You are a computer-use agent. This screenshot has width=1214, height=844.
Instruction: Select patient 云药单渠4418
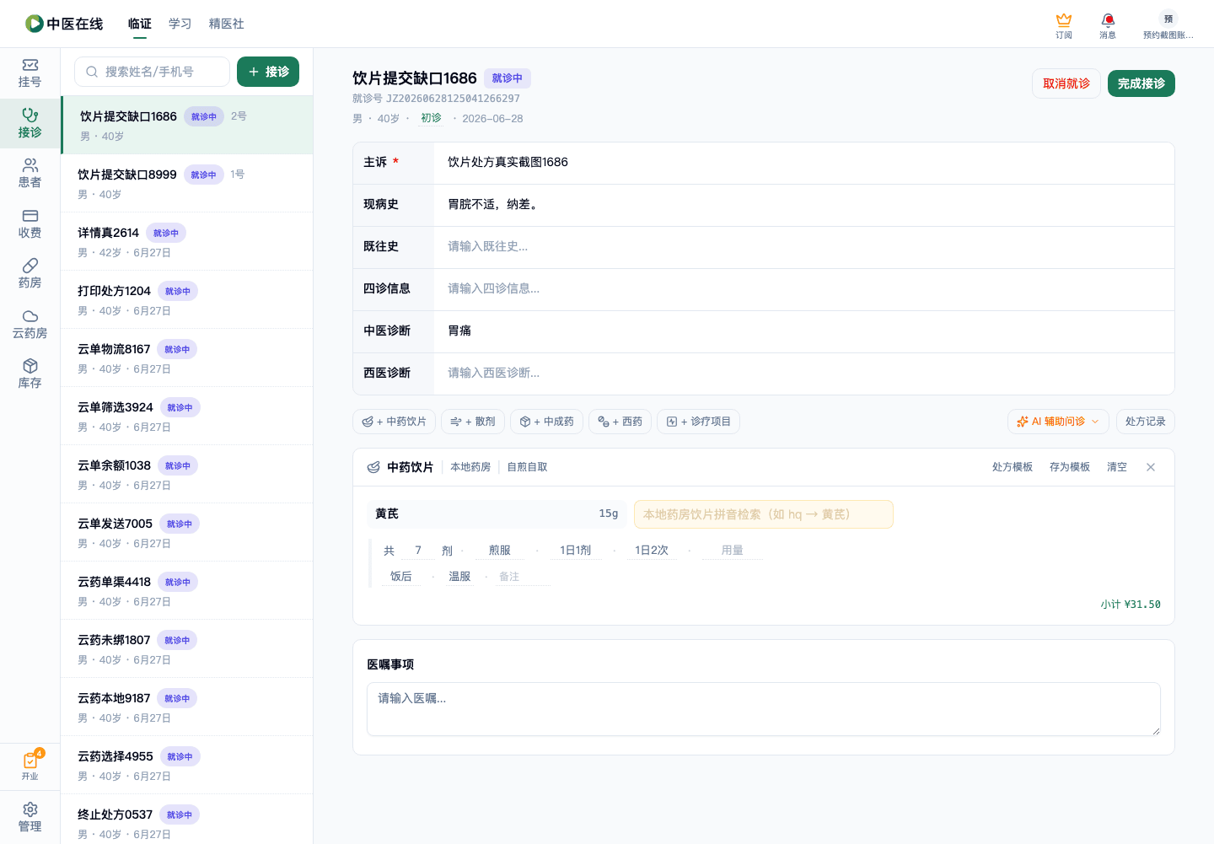[187, 590]
